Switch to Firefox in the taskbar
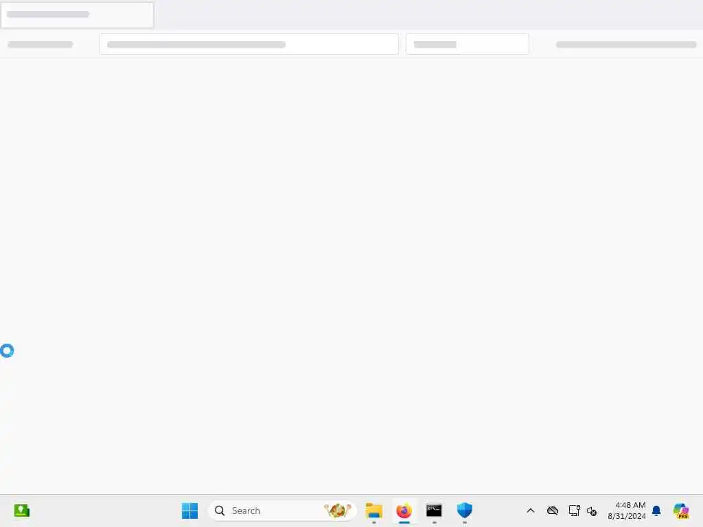This screenshot has height=527, width=703. (x=404, y=511)
